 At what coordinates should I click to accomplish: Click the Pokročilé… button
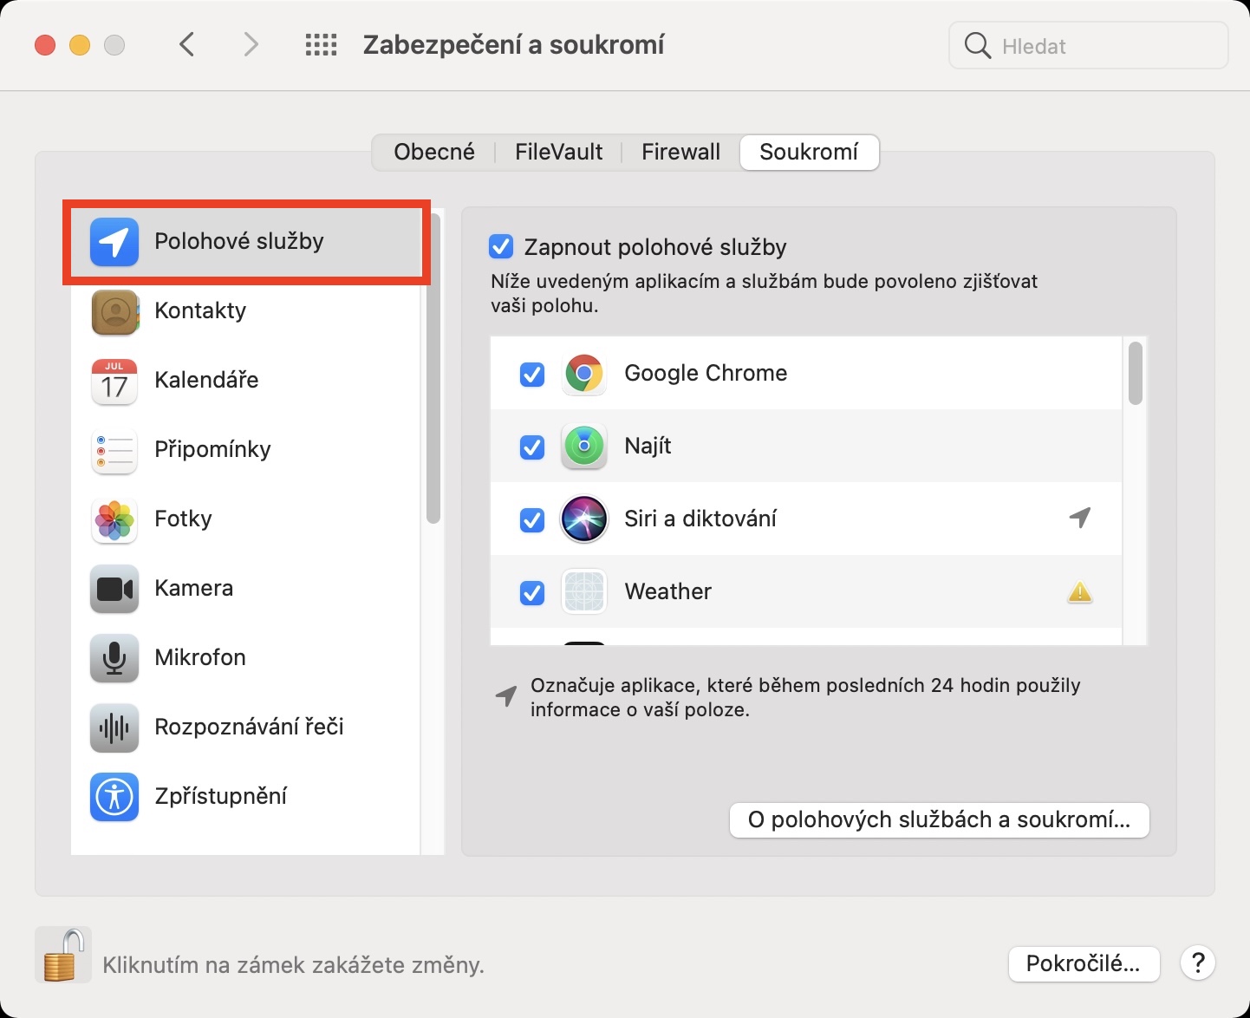point(1084,963)
